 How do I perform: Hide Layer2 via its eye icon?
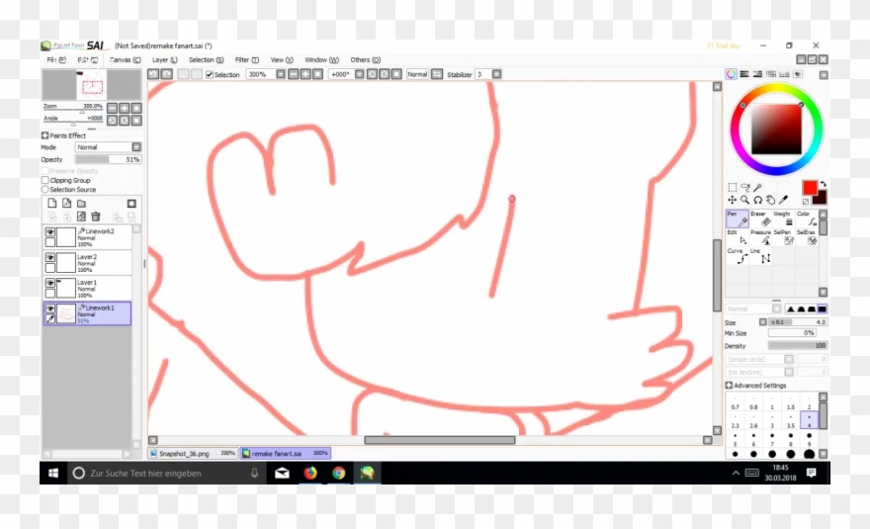(50, 257)
